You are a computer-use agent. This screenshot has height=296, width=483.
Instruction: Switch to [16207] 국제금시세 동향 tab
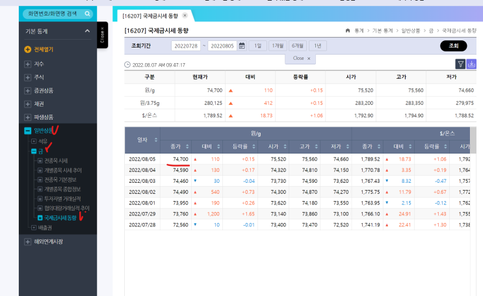tap(150, 16)
